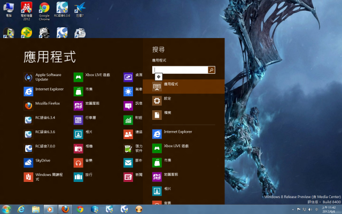Open the 行事曆 calendar app

click(x=85, y=120)
